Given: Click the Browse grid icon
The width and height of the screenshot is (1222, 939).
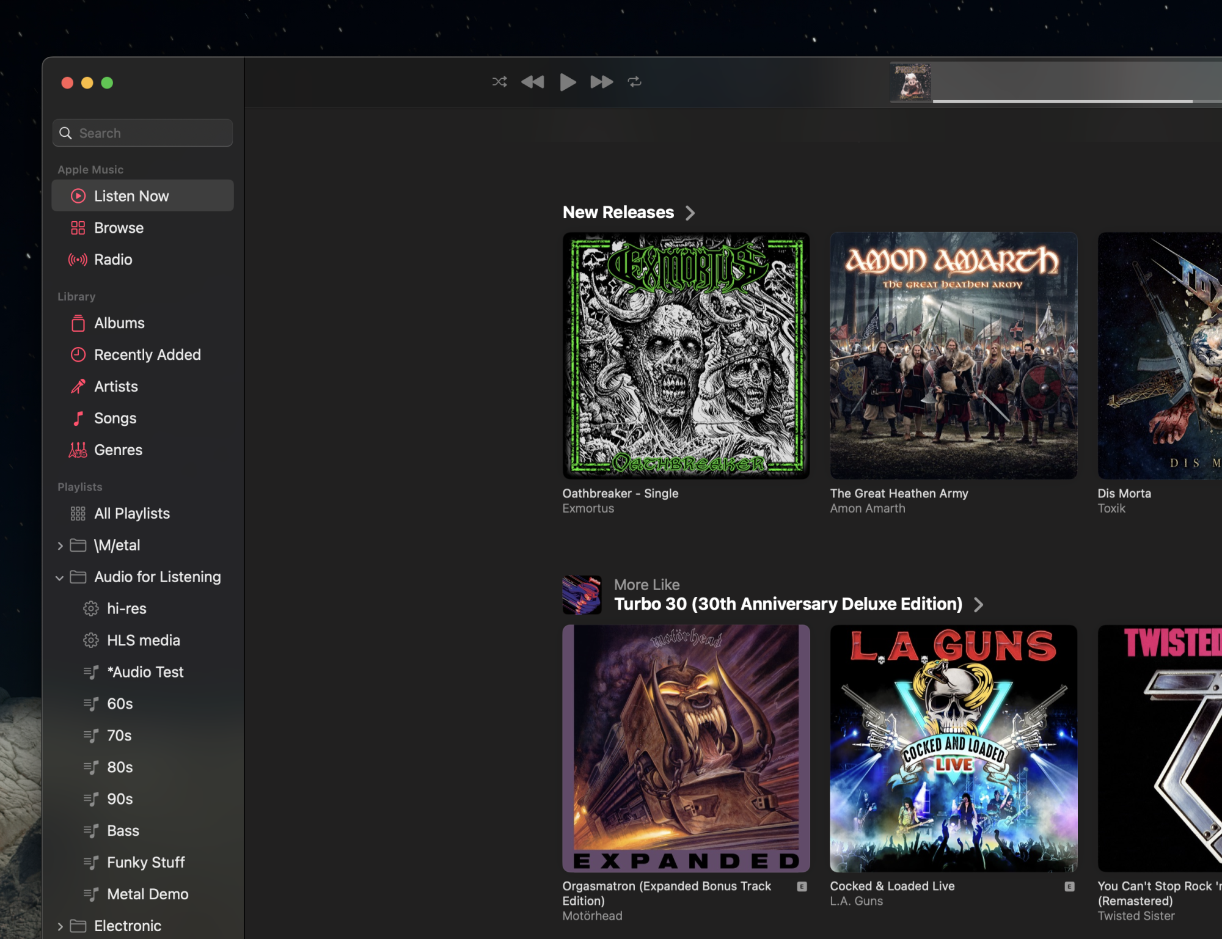Looking at the screenshot, I should pyautogui.click(x=78, y=228).
